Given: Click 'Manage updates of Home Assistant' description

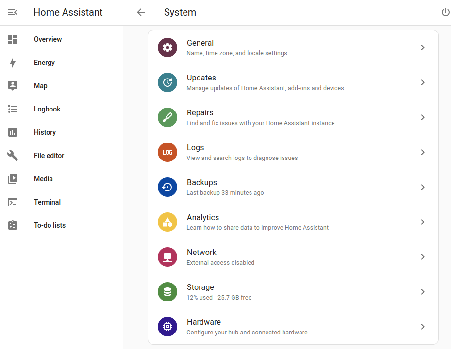Looking at the screenshot, I should tap(265, 88).
